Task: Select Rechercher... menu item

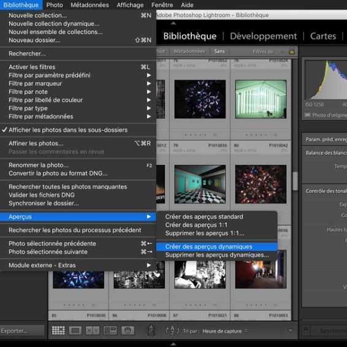Action: (x=78, y=53)
